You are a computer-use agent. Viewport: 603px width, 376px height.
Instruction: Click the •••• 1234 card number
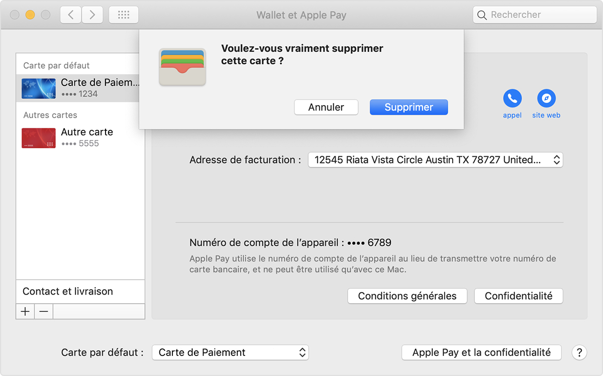pyautogui.click(x=79, y=93)
